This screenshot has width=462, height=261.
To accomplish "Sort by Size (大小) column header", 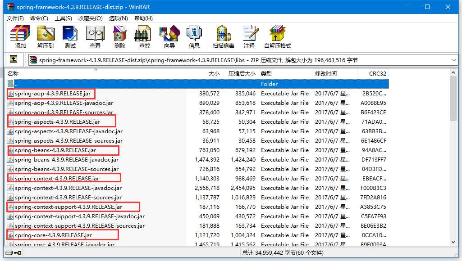I will (204, 73).
